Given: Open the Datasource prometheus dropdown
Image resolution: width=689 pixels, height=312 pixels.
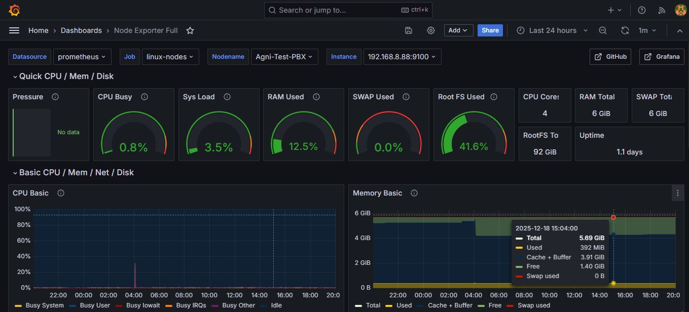Looking at the screenshot, I should click(82, 57).
